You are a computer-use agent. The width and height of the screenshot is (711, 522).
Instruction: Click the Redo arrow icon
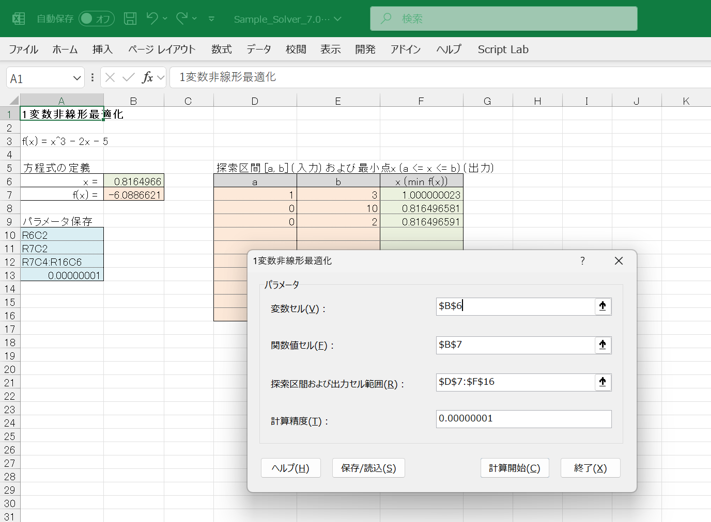pyautogui.click(x=181, y=19)
